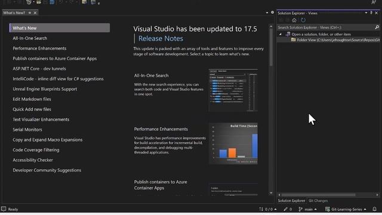Open Quick Add new files topic

point(32,109)
